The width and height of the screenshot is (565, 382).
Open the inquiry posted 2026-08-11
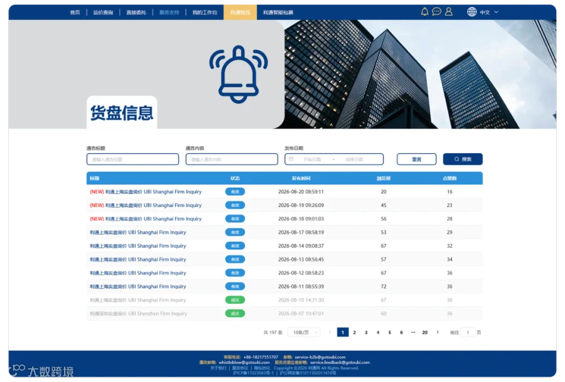[137, 287]
